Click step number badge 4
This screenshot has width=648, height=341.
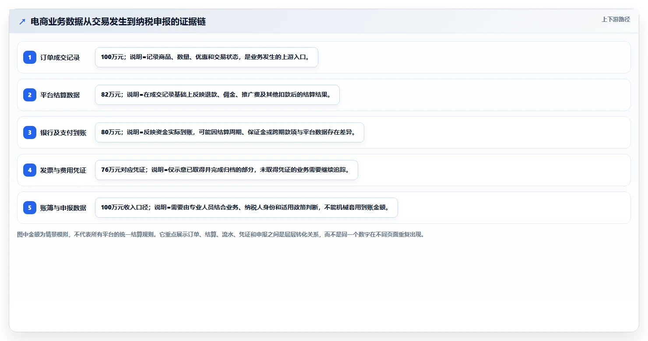pos(30,170)
